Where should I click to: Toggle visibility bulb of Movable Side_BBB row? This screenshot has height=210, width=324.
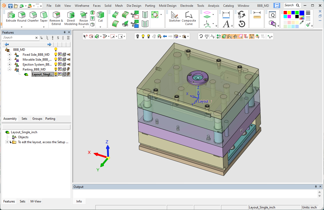[56, 59]
